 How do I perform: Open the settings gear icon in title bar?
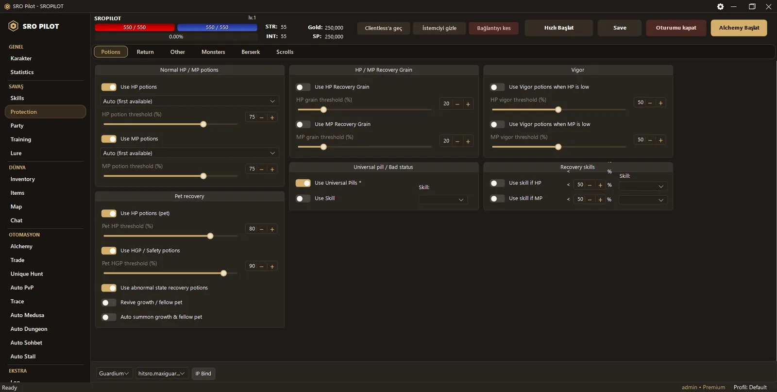coord(720,6)
